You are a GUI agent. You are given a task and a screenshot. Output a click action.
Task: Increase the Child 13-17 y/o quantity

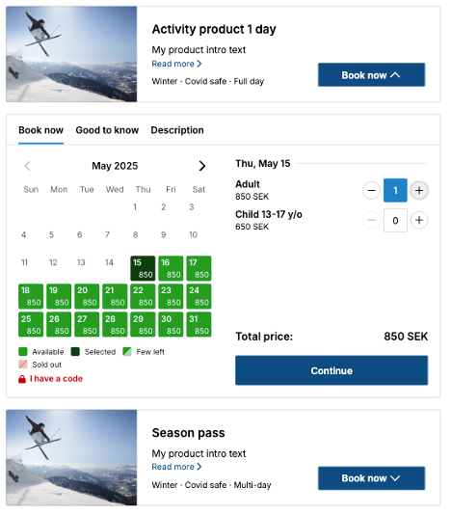point(419,220)
